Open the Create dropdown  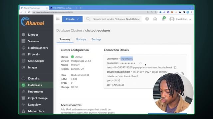click(x=72, y=19)
